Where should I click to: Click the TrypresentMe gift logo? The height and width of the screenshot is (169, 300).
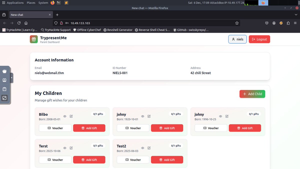click(34, 39)
